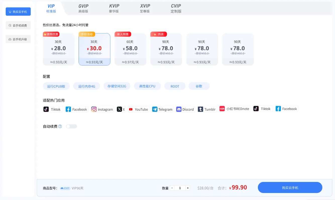Click the 折扣活动 badge
Viewport: 335px width, 200px height.
[87, 34]
